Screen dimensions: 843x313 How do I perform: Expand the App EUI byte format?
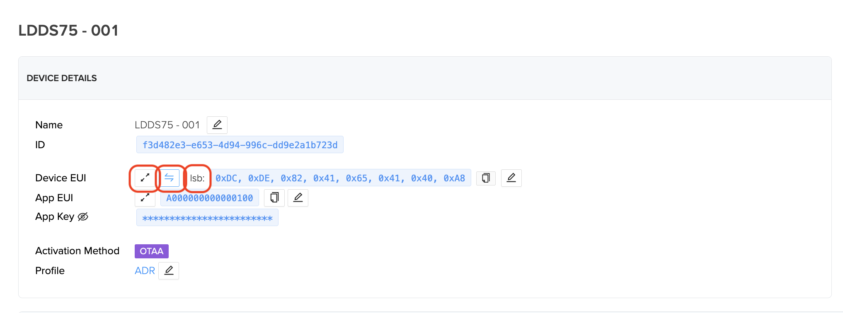(145, 198)
